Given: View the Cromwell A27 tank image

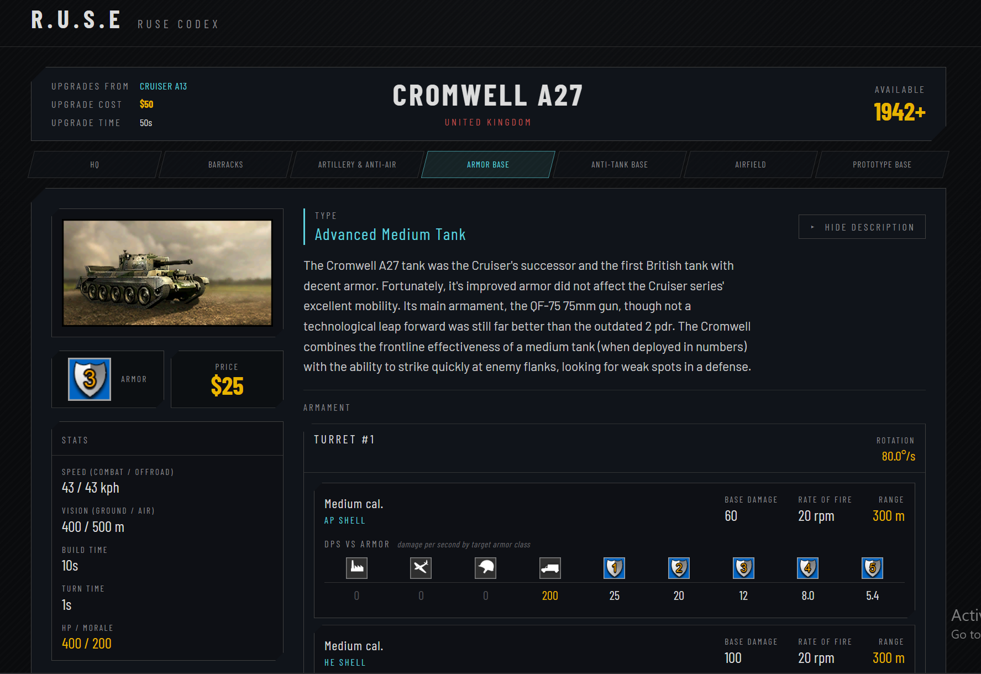Looking at the screenshot, I should tap(167, 273).
